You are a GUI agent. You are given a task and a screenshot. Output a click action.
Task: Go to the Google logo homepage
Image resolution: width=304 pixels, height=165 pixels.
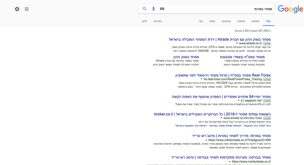pyautogui.click(x=290, y=9)
